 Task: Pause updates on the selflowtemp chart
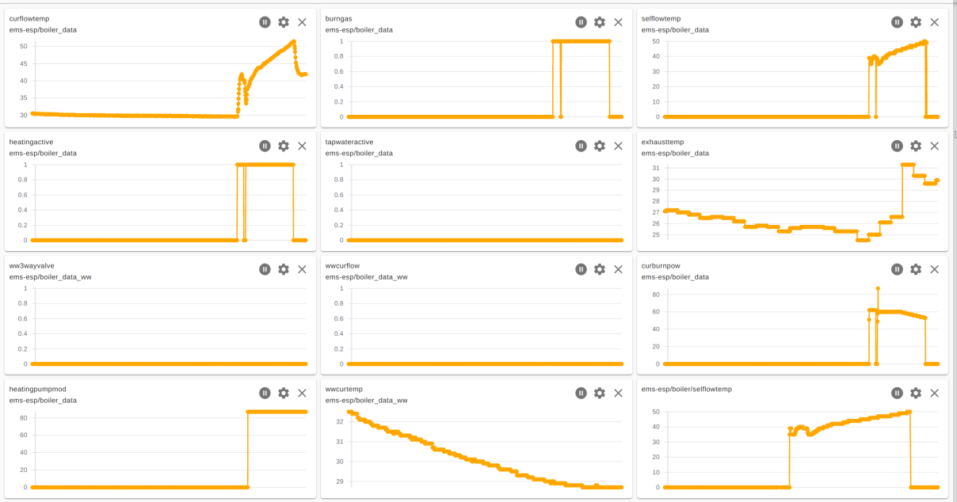(x=896, y=22)
